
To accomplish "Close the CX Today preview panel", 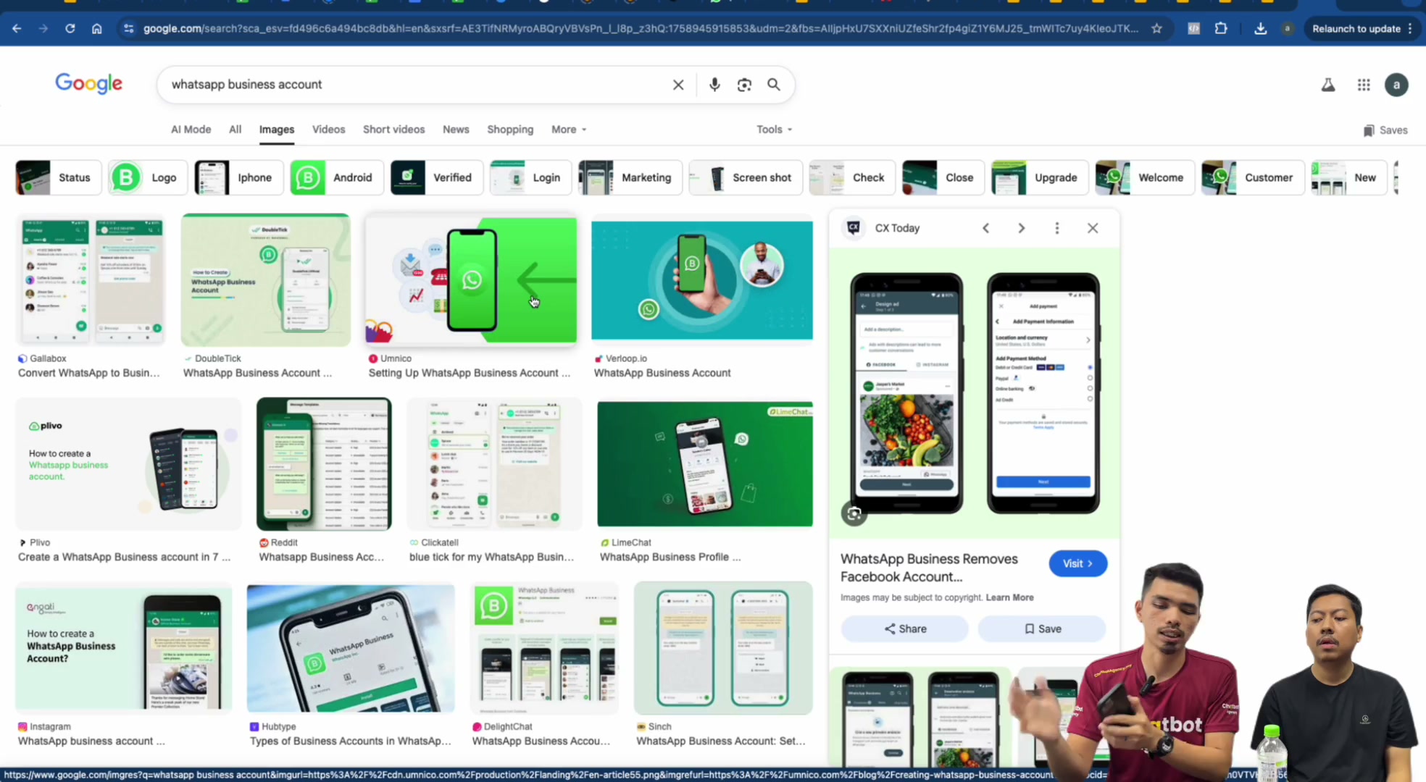I will [1093, 228].
